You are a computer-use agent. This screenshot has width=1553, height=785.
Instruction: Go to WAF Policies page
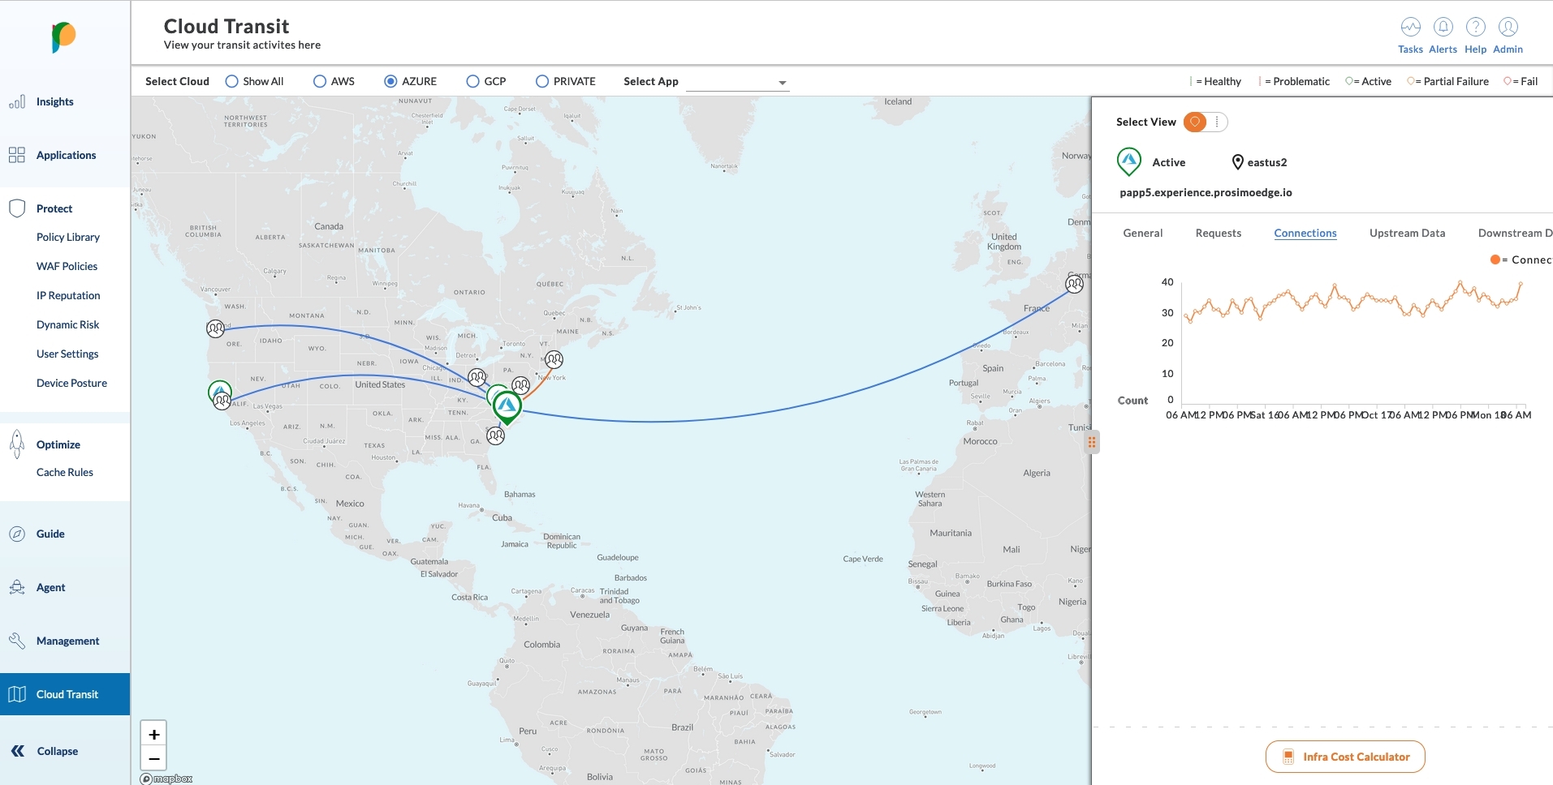pyautogui.click(x=67, y=266)
